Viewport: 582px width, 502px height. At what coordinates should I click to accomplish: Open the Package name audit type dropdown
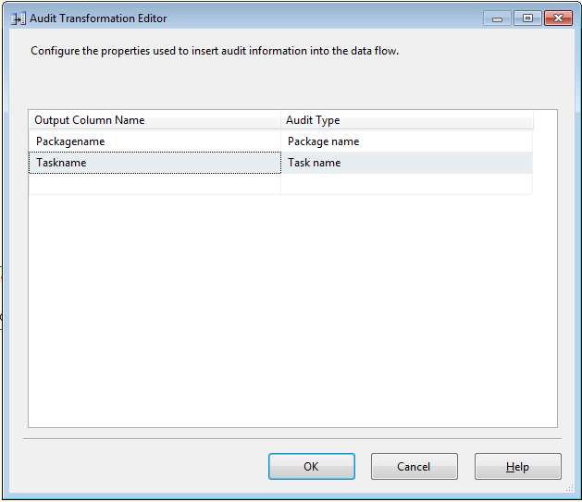click(406, 141)
